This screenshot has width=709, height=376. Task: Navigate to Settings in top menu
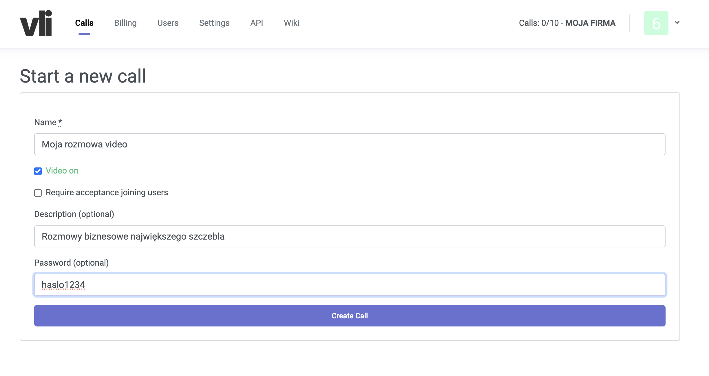pyautogui.click(x=214, y=23)
